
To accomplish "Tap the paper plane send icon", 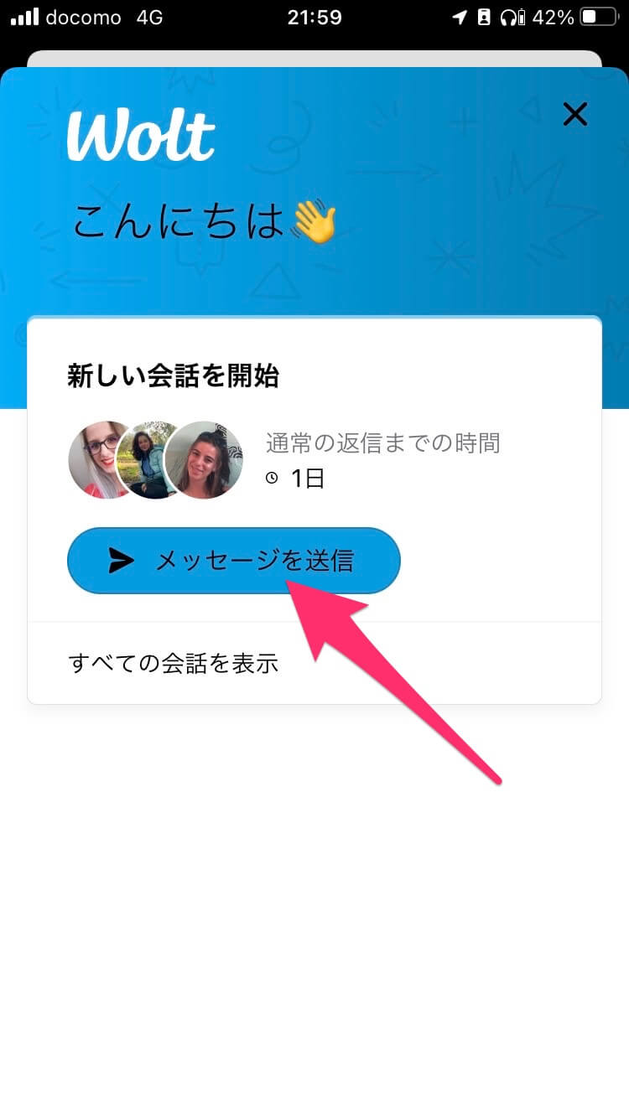I will click(x=121, y=561).
